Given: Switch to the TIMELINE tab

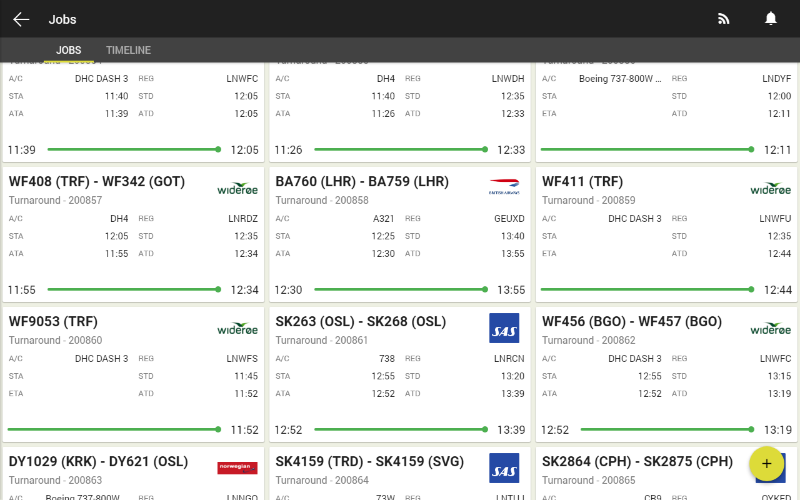Looking at the screenshot, I should [x=128, y=50].
